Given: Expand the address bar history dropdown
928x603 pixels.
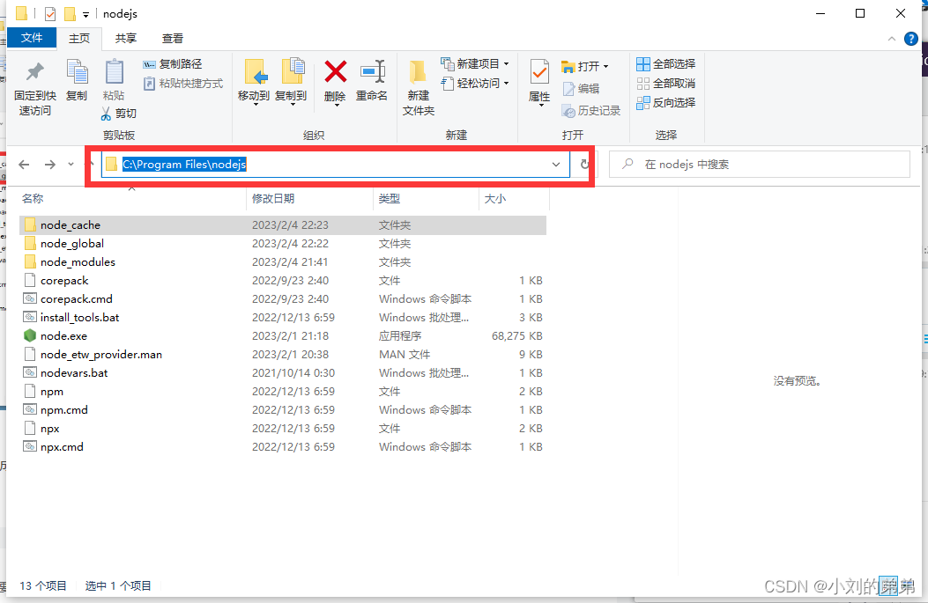Looking at the screenshot, I should [x=556, y=165].
